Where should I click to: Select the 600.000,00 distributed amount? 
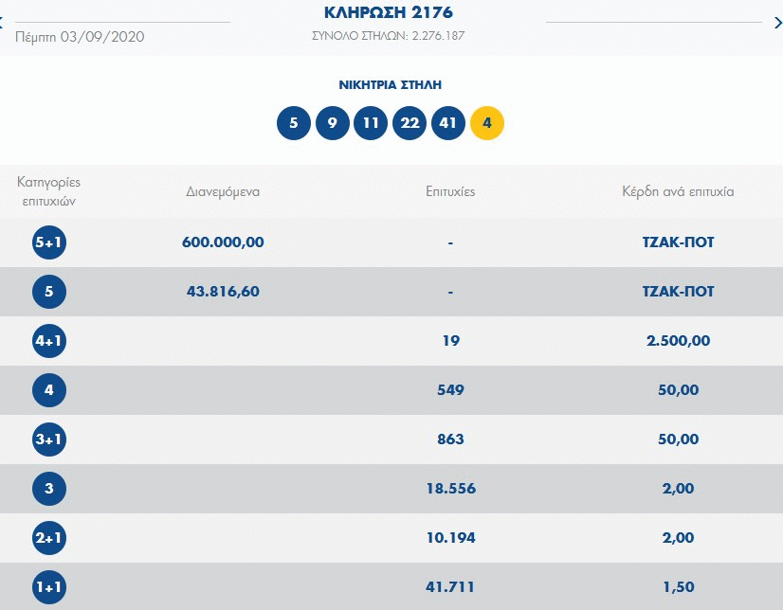(x=224, y=242)
